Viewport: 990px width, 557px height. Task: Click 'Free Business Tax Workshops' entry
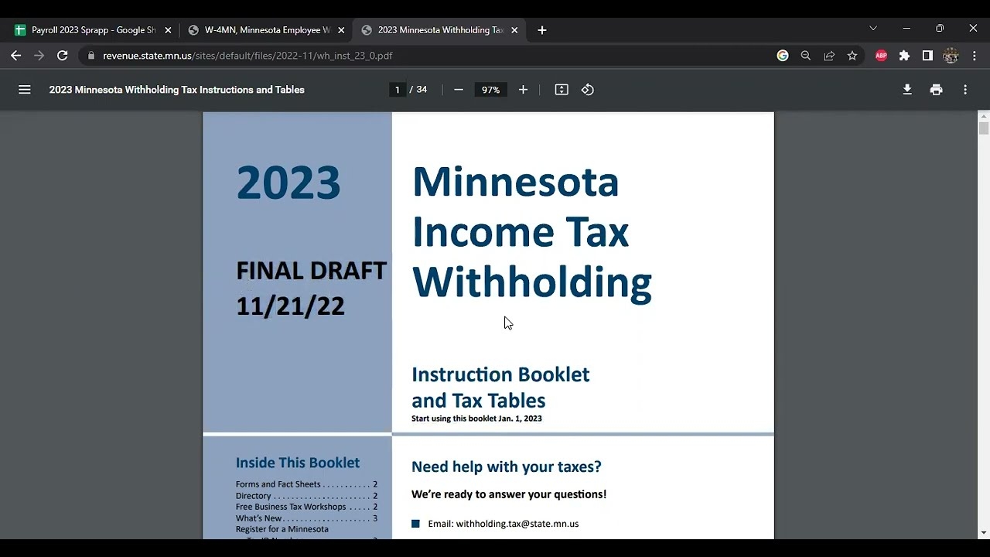pos(306,507)
